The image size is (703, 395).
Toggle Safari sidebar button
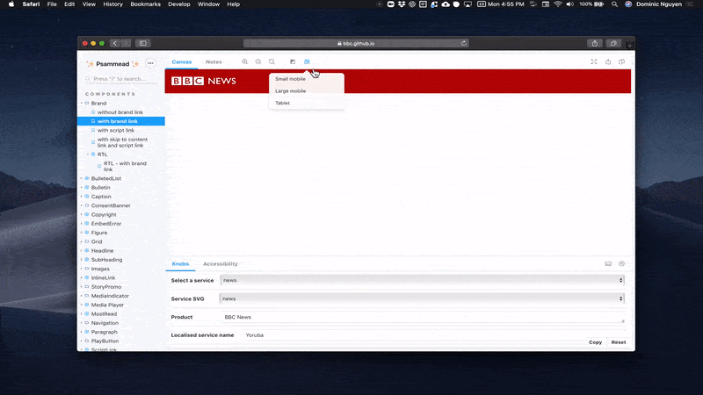pyautogui.click(x=143, y=43)
